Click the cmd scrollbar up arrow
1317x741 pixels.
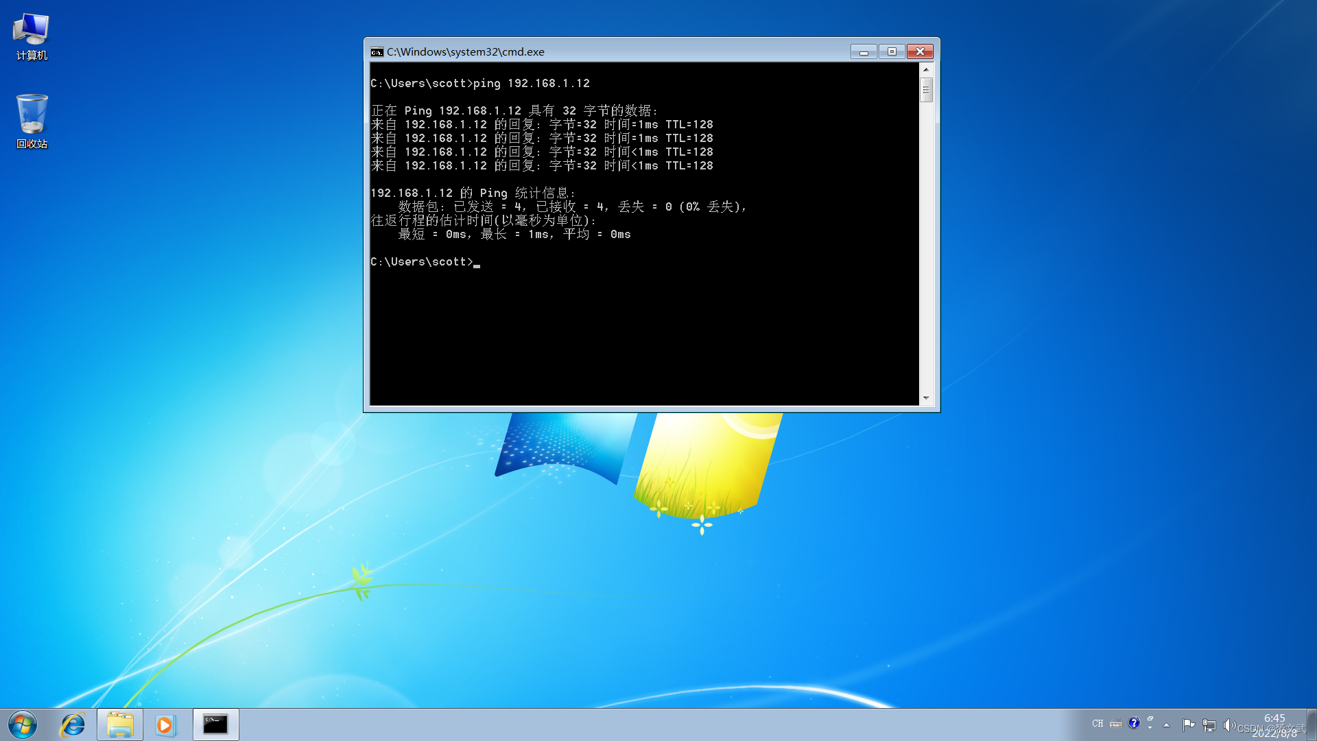pos(926,69)
